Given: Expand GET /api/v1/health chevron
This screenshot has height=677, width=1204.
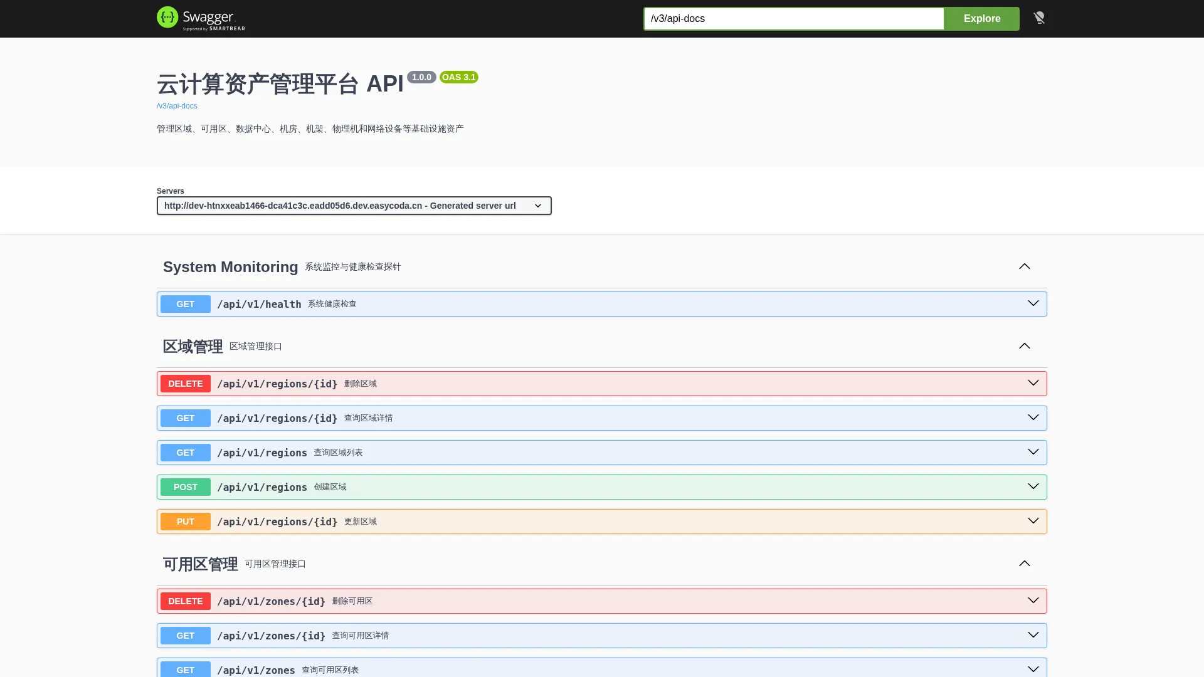Looking at the screenshot, I should point(1033,303).
